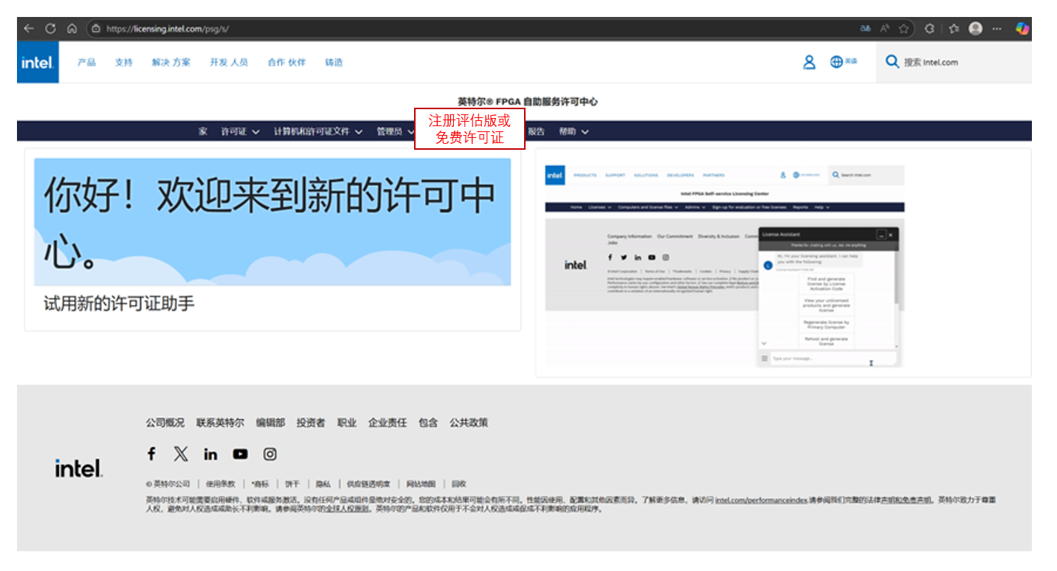The height and width of the screenshot is (571, 1057).
Task: Click the Instagram icon in the footer
Action: tap(269, 454)
